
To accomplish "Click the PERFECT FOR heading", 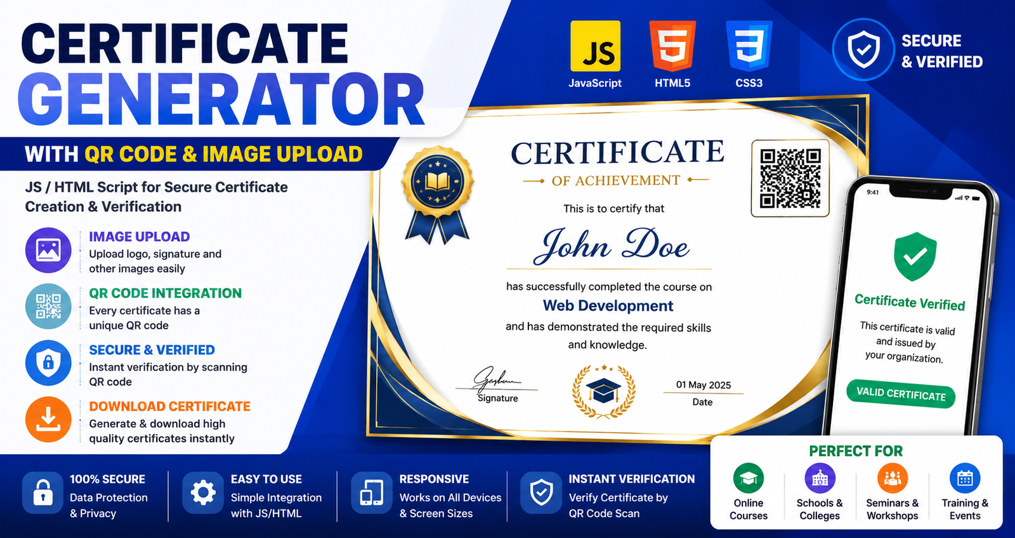I will tap(856, 451).
